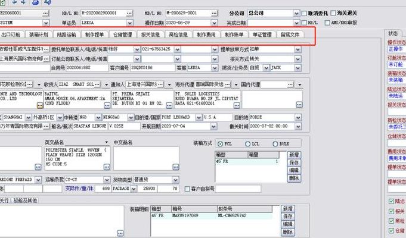406x238 pixels.
Task: Uncheck the 陆运 status checkbox
Action: click(391, 201)
